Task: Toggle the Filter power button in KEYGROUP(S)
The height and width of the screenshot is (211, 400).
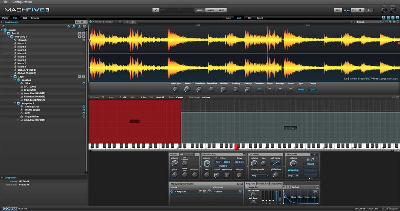Action: [216, 158]
